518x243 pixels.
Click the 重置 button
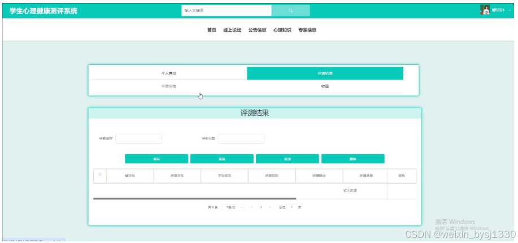point(221,159)
